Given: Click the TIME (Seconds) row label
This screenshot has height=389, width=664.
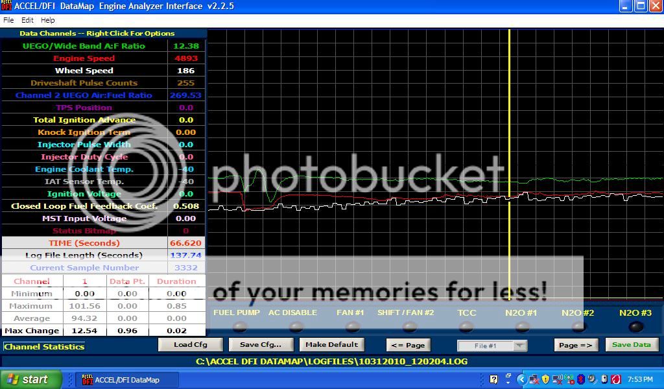Looking at the screenshot, I should [x=84, y=243].
